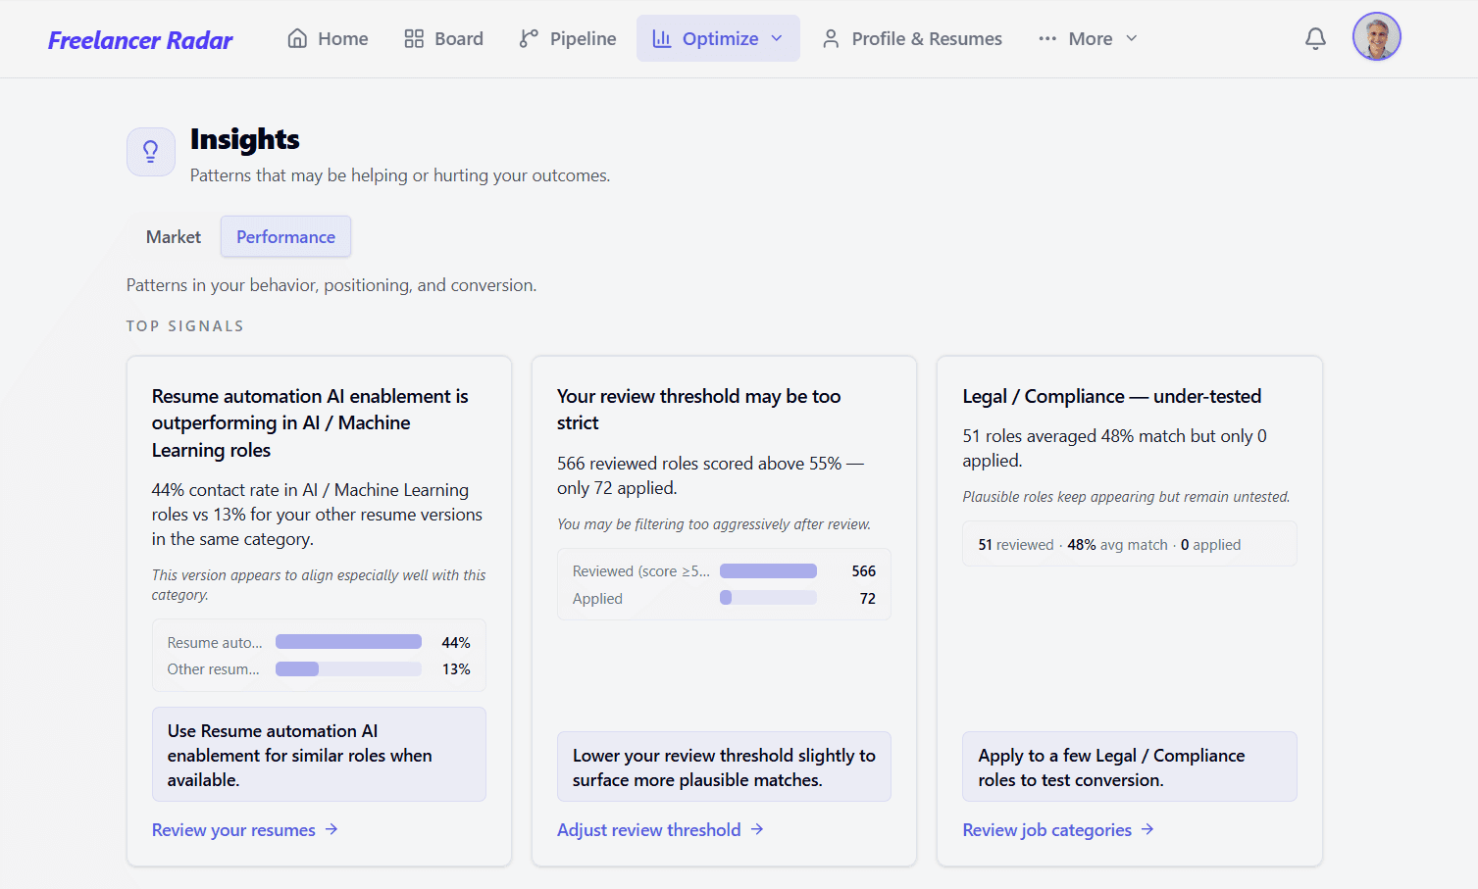This screenshot has width=1478, height=889.
Task: Open Pipeline via its branch icon
Action: point(527,38)
